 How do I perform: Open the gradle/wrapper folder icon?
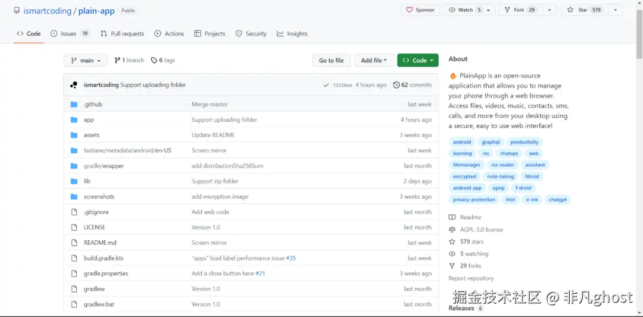coord(74,166)
